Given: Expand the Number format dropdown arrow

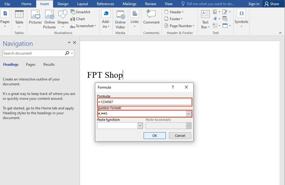Looking at the screenshot, I should 188,114.
